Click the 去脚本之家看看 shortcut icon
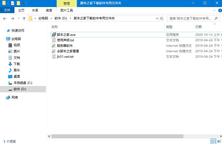Image resolution: width=222 pixels, height=144 pixels. point(54,51)
